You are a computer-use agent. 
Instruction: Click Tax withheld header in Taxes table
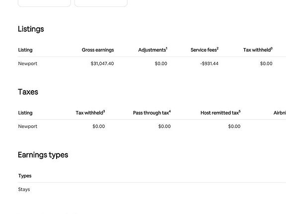[90, 112]
